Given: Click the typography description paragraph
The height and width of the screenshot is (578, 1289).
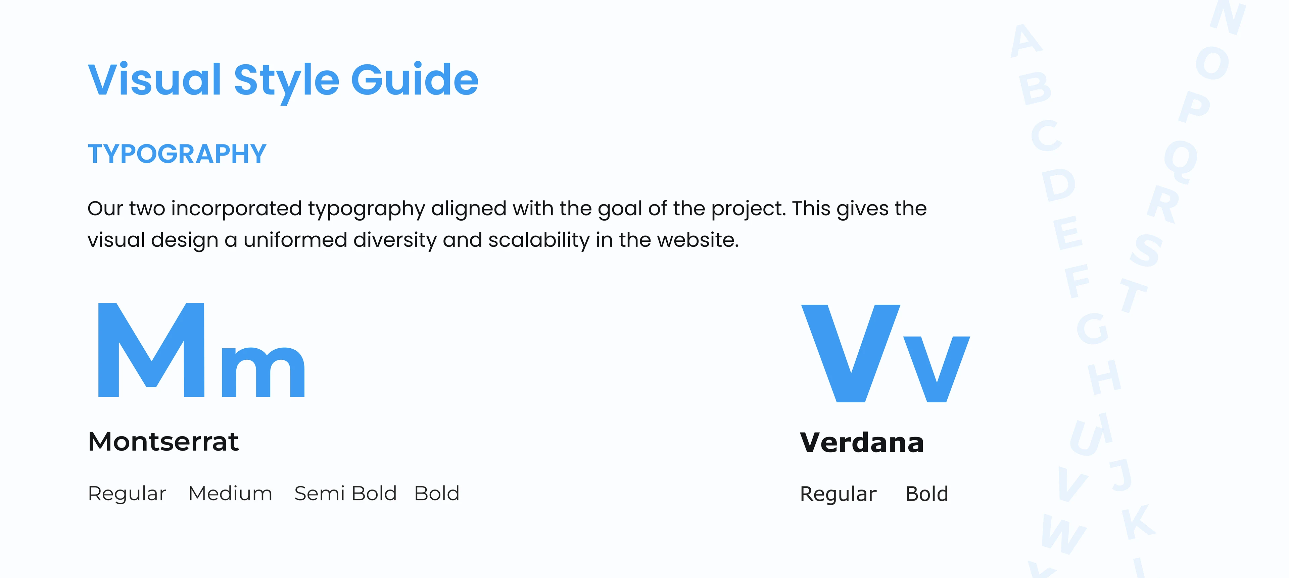Looking at the screenshot, I should pos(507,224).
